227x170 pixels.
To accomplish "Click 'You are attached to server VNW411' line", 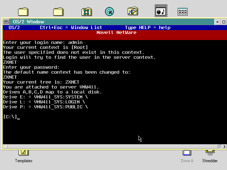I will [51, 87].
